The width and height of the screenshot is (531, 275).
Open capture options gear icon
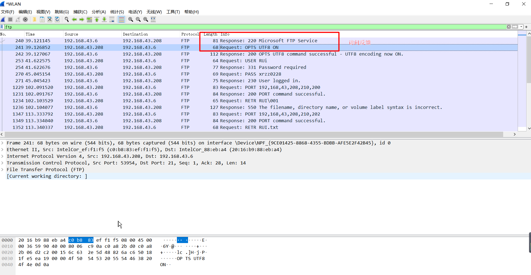pyautogui.click(x=25, y=19)
